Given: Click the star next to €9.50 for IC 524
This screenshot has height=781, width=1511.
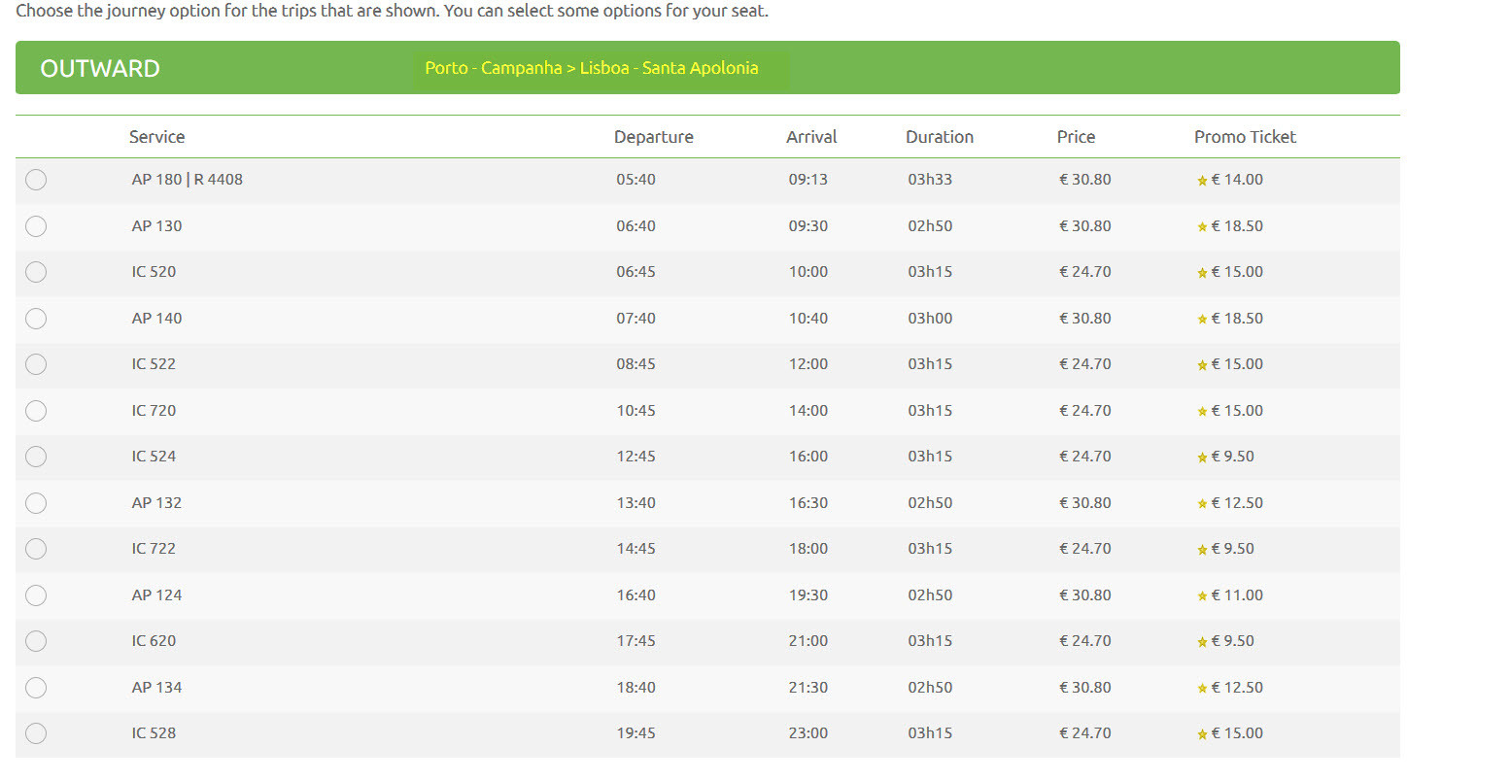Looking at the screenshot, I should click(x=1202, y=458).
